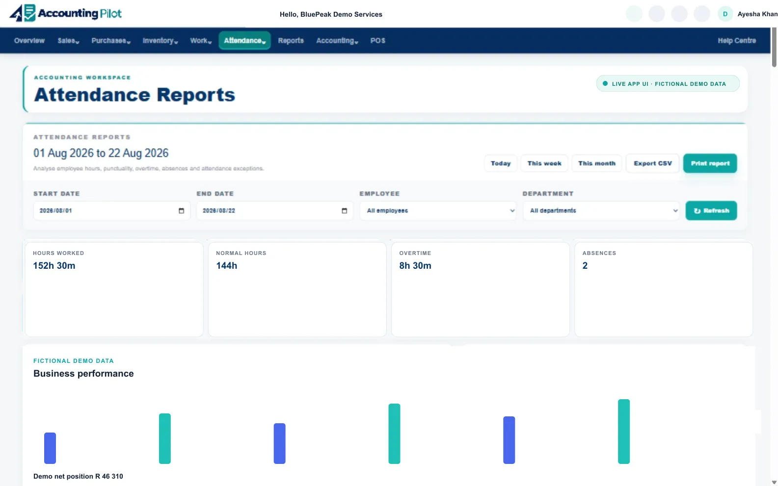Click the Ayesha Khan user name
The height and width of the screenshot is (486, 778).
(757, 14)
